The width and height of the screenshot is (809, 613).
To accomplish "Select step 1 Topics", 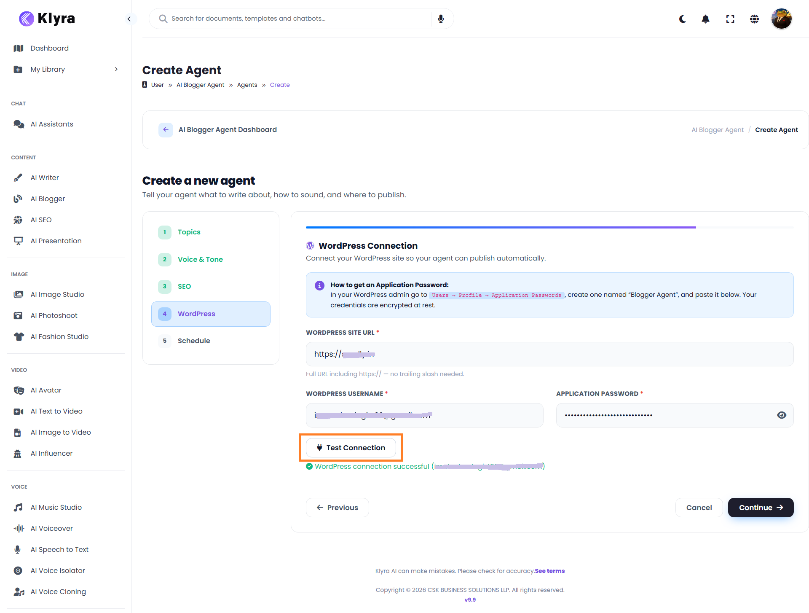I will [x=211, y=232].
